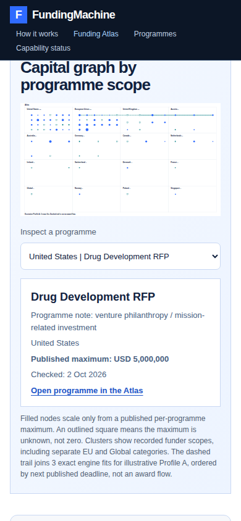Click the European Union cluster label
Screen dimensions: 241x521
point(83,109)
